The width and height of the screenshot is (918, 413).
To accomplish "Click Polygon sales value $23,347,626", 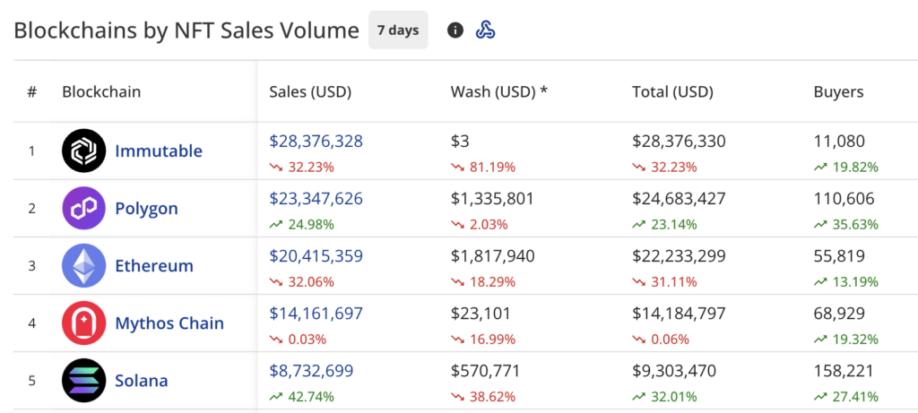I will click(316, 199).
